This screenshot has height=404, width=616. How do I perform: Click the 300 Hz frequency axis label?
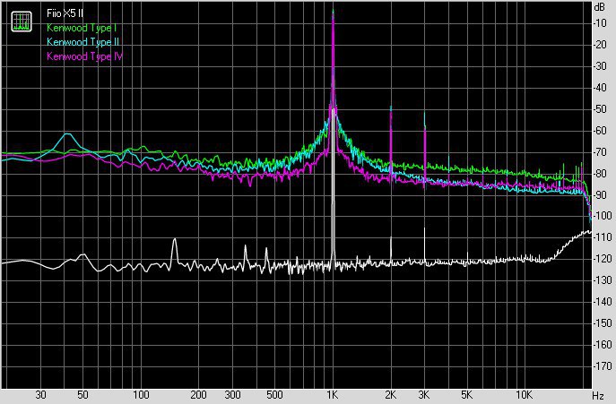pyautogui.click(x=232, y=394)
